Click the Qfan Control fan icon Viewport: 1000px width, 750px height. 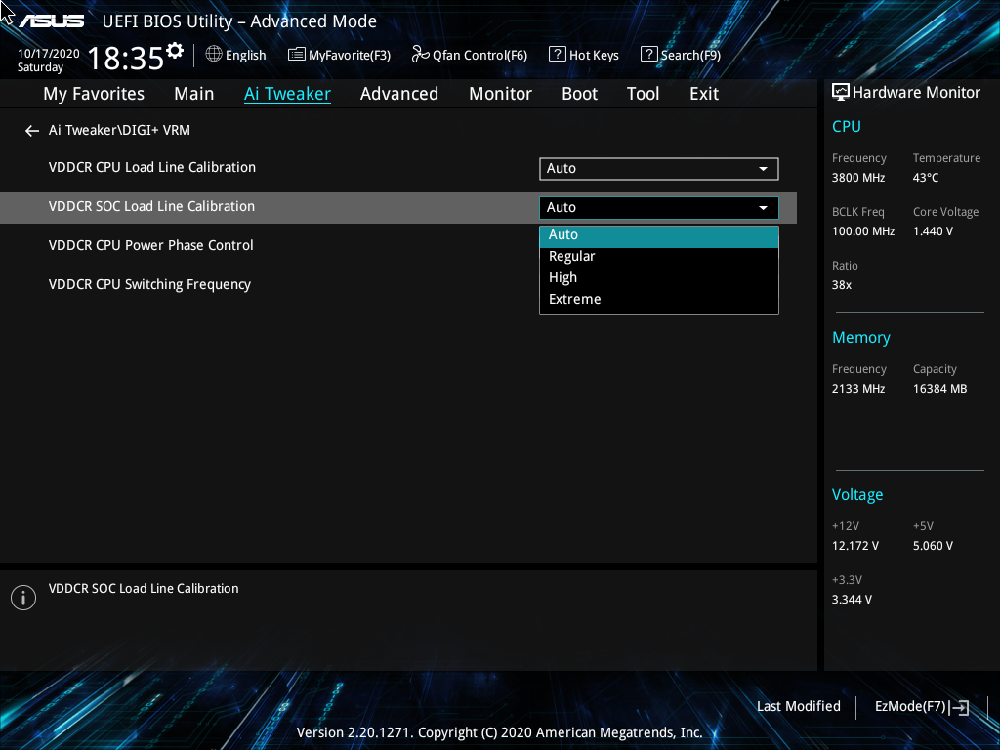pos(420,55)
